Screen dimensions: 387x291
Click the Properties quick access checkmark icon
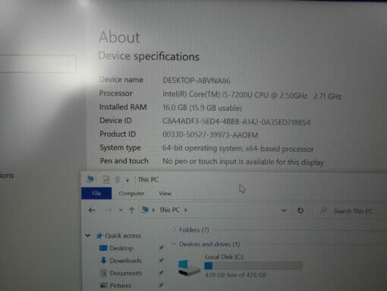tap(106, 179)
